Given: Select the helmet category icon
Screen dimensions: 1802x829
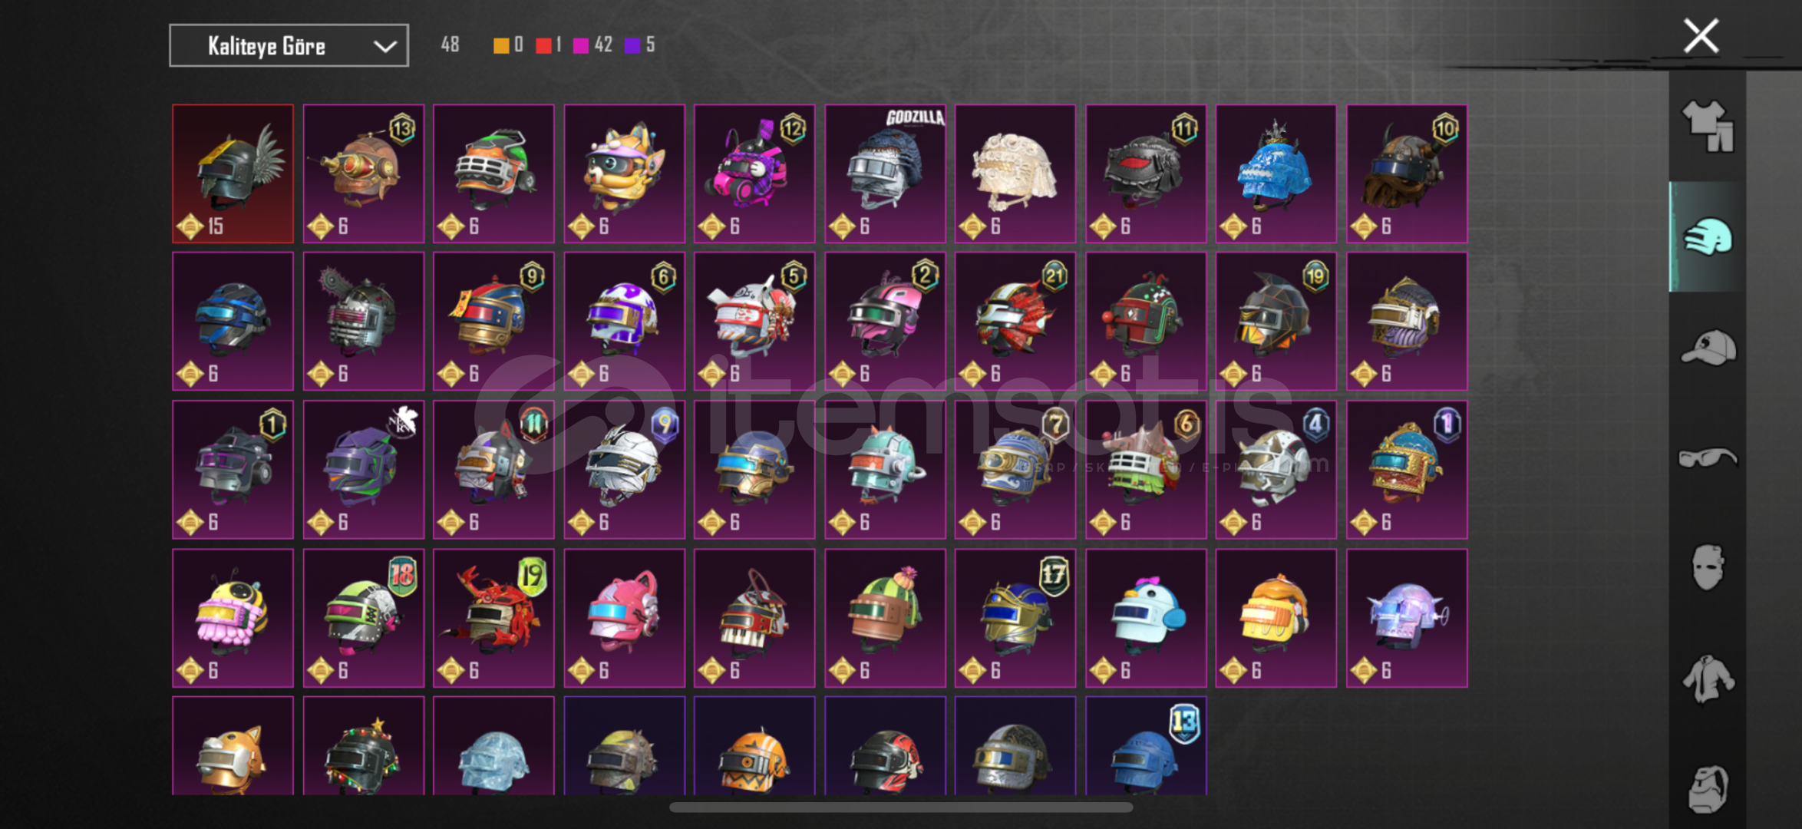Looking at the screenshot, I should click(x=1708, y=236).
